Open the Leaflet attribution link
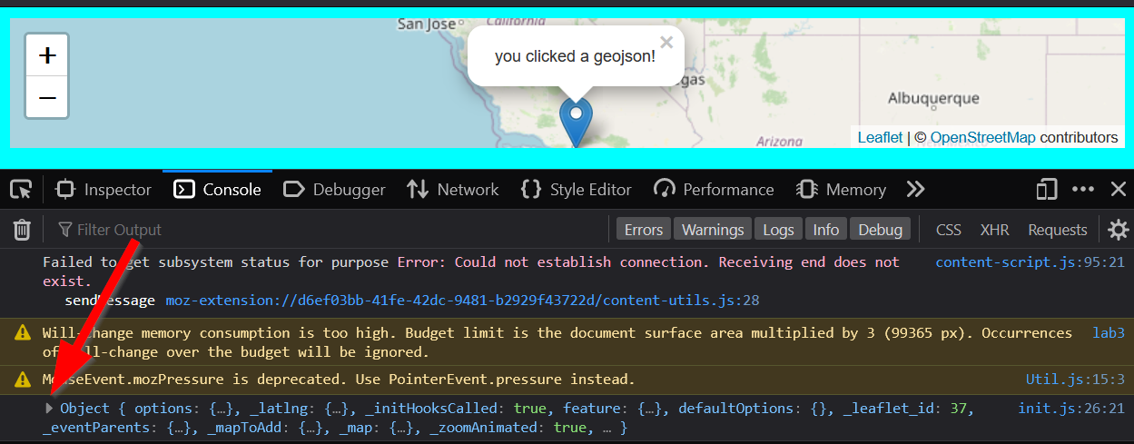Screen dimensions: 1134x444 click(x=880, y=137)
